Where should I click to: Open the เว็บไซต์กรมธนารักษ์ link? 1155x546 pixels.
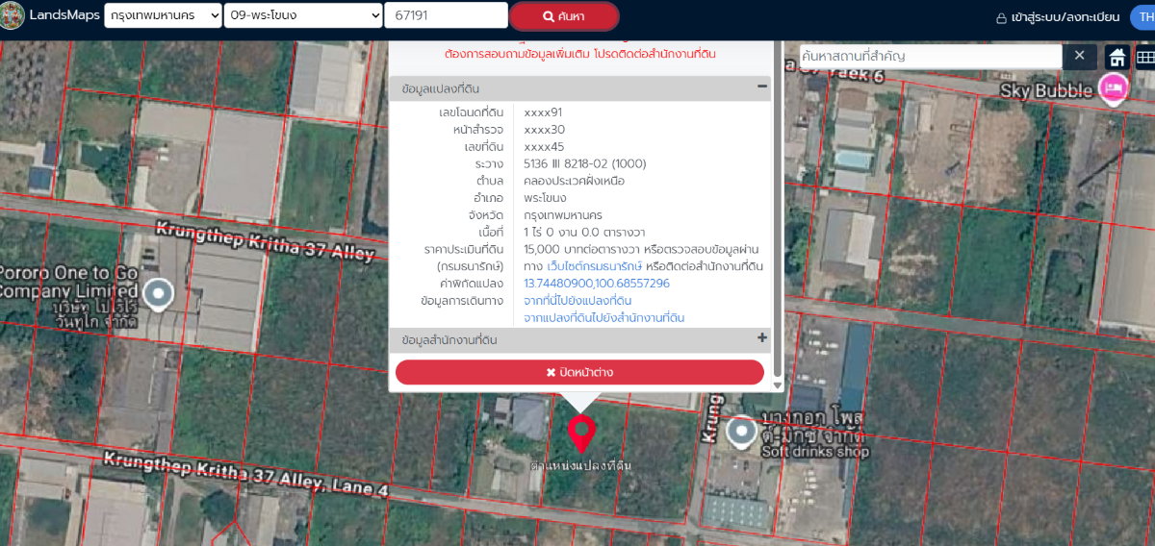594,266
